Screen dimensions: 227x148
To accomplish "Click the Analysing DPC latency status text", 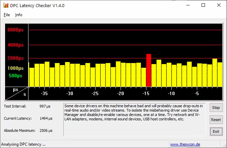I will pos(23,144).
